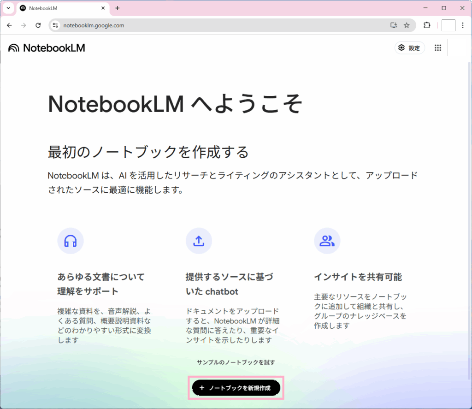Click ノートブックを新規作成 button

[x=236, y=388]
